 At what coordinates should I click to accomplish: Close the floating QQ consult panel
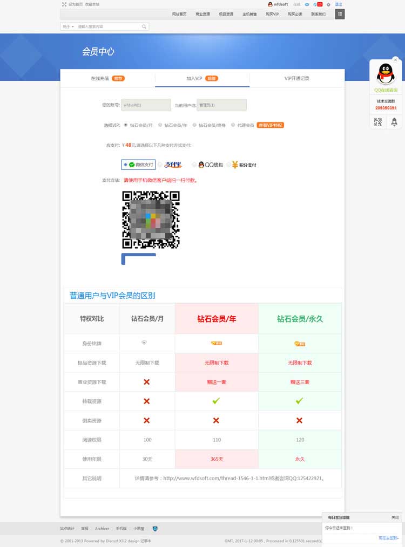point(395,60)
